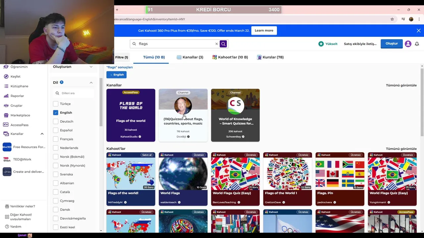
Task: Check the Norsk (Bokmål) box
Action: (x=56, y=157)
